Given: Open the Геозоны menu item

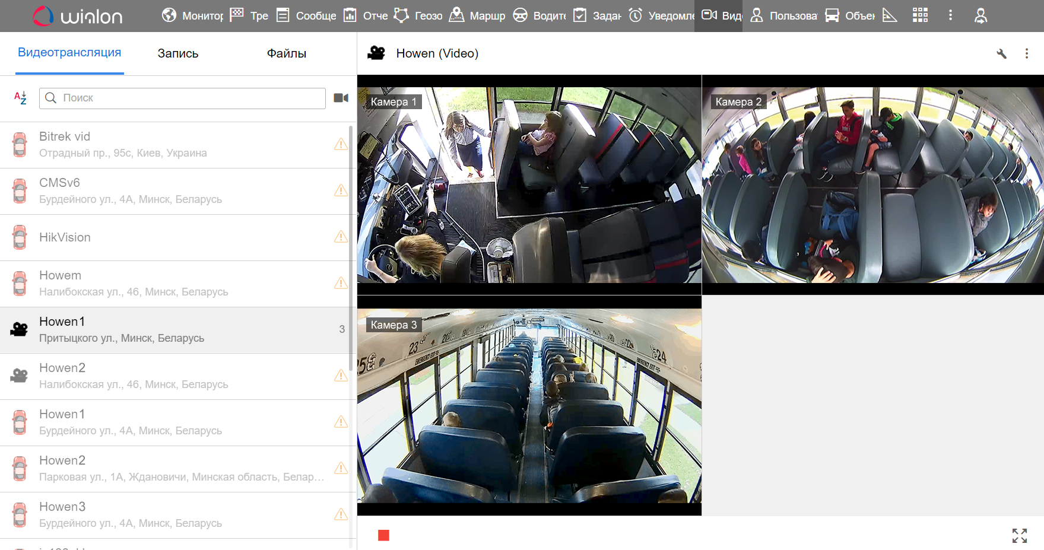Looking at the screenshot, I should point(418,15).
